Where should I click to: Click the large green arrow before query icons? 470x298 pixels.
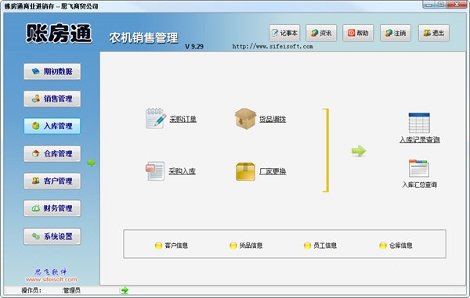pyautogui.click(x=359, y=151)
